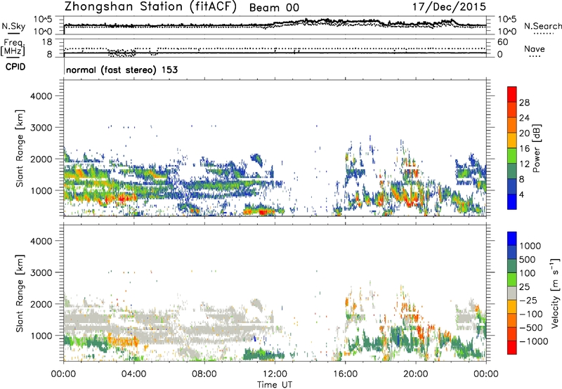562x389 pixels.
Task: Click the red bottom segment of velocity colorbar
Action: (512, 348)
